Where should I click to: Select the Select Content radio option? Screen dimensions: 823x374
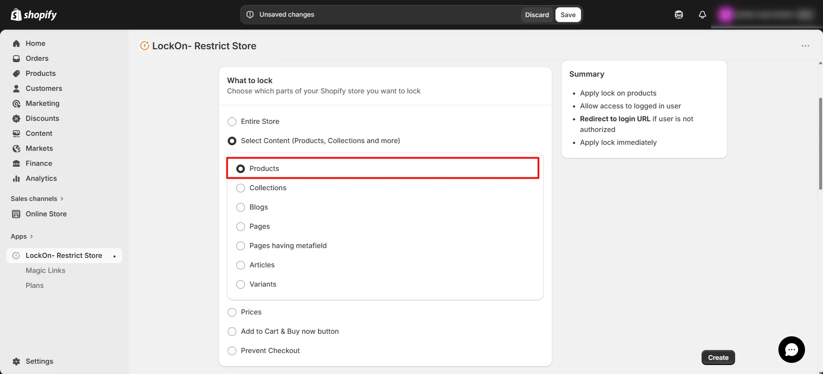232,141
